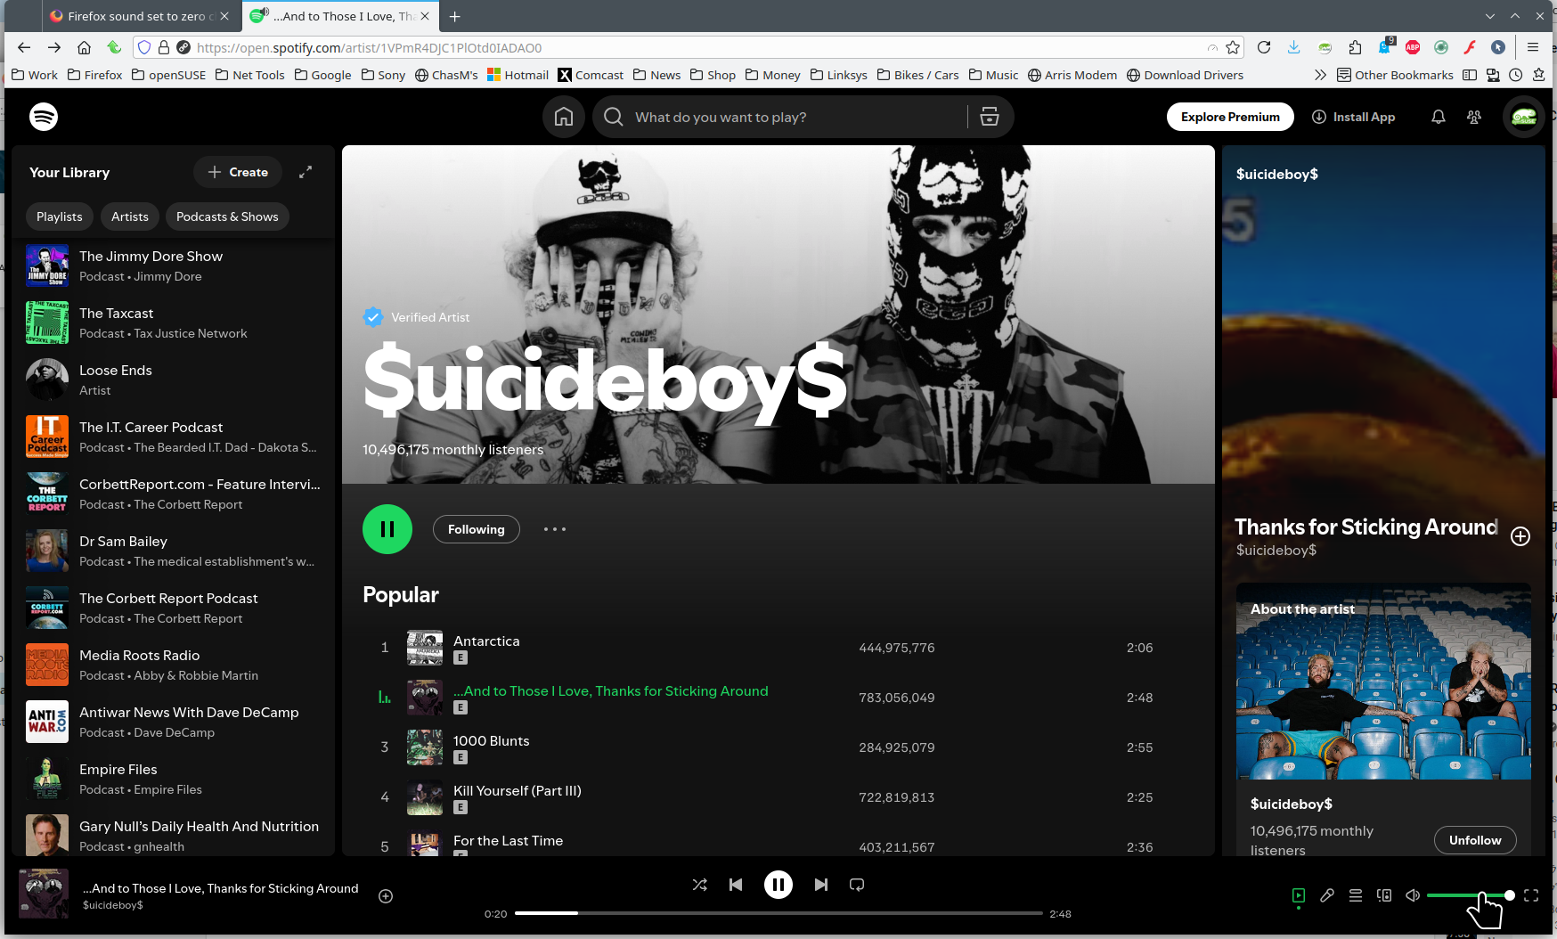Click Install App link
The height and width of the screenshot is (939, 1557).
(x=1354, y=117)
